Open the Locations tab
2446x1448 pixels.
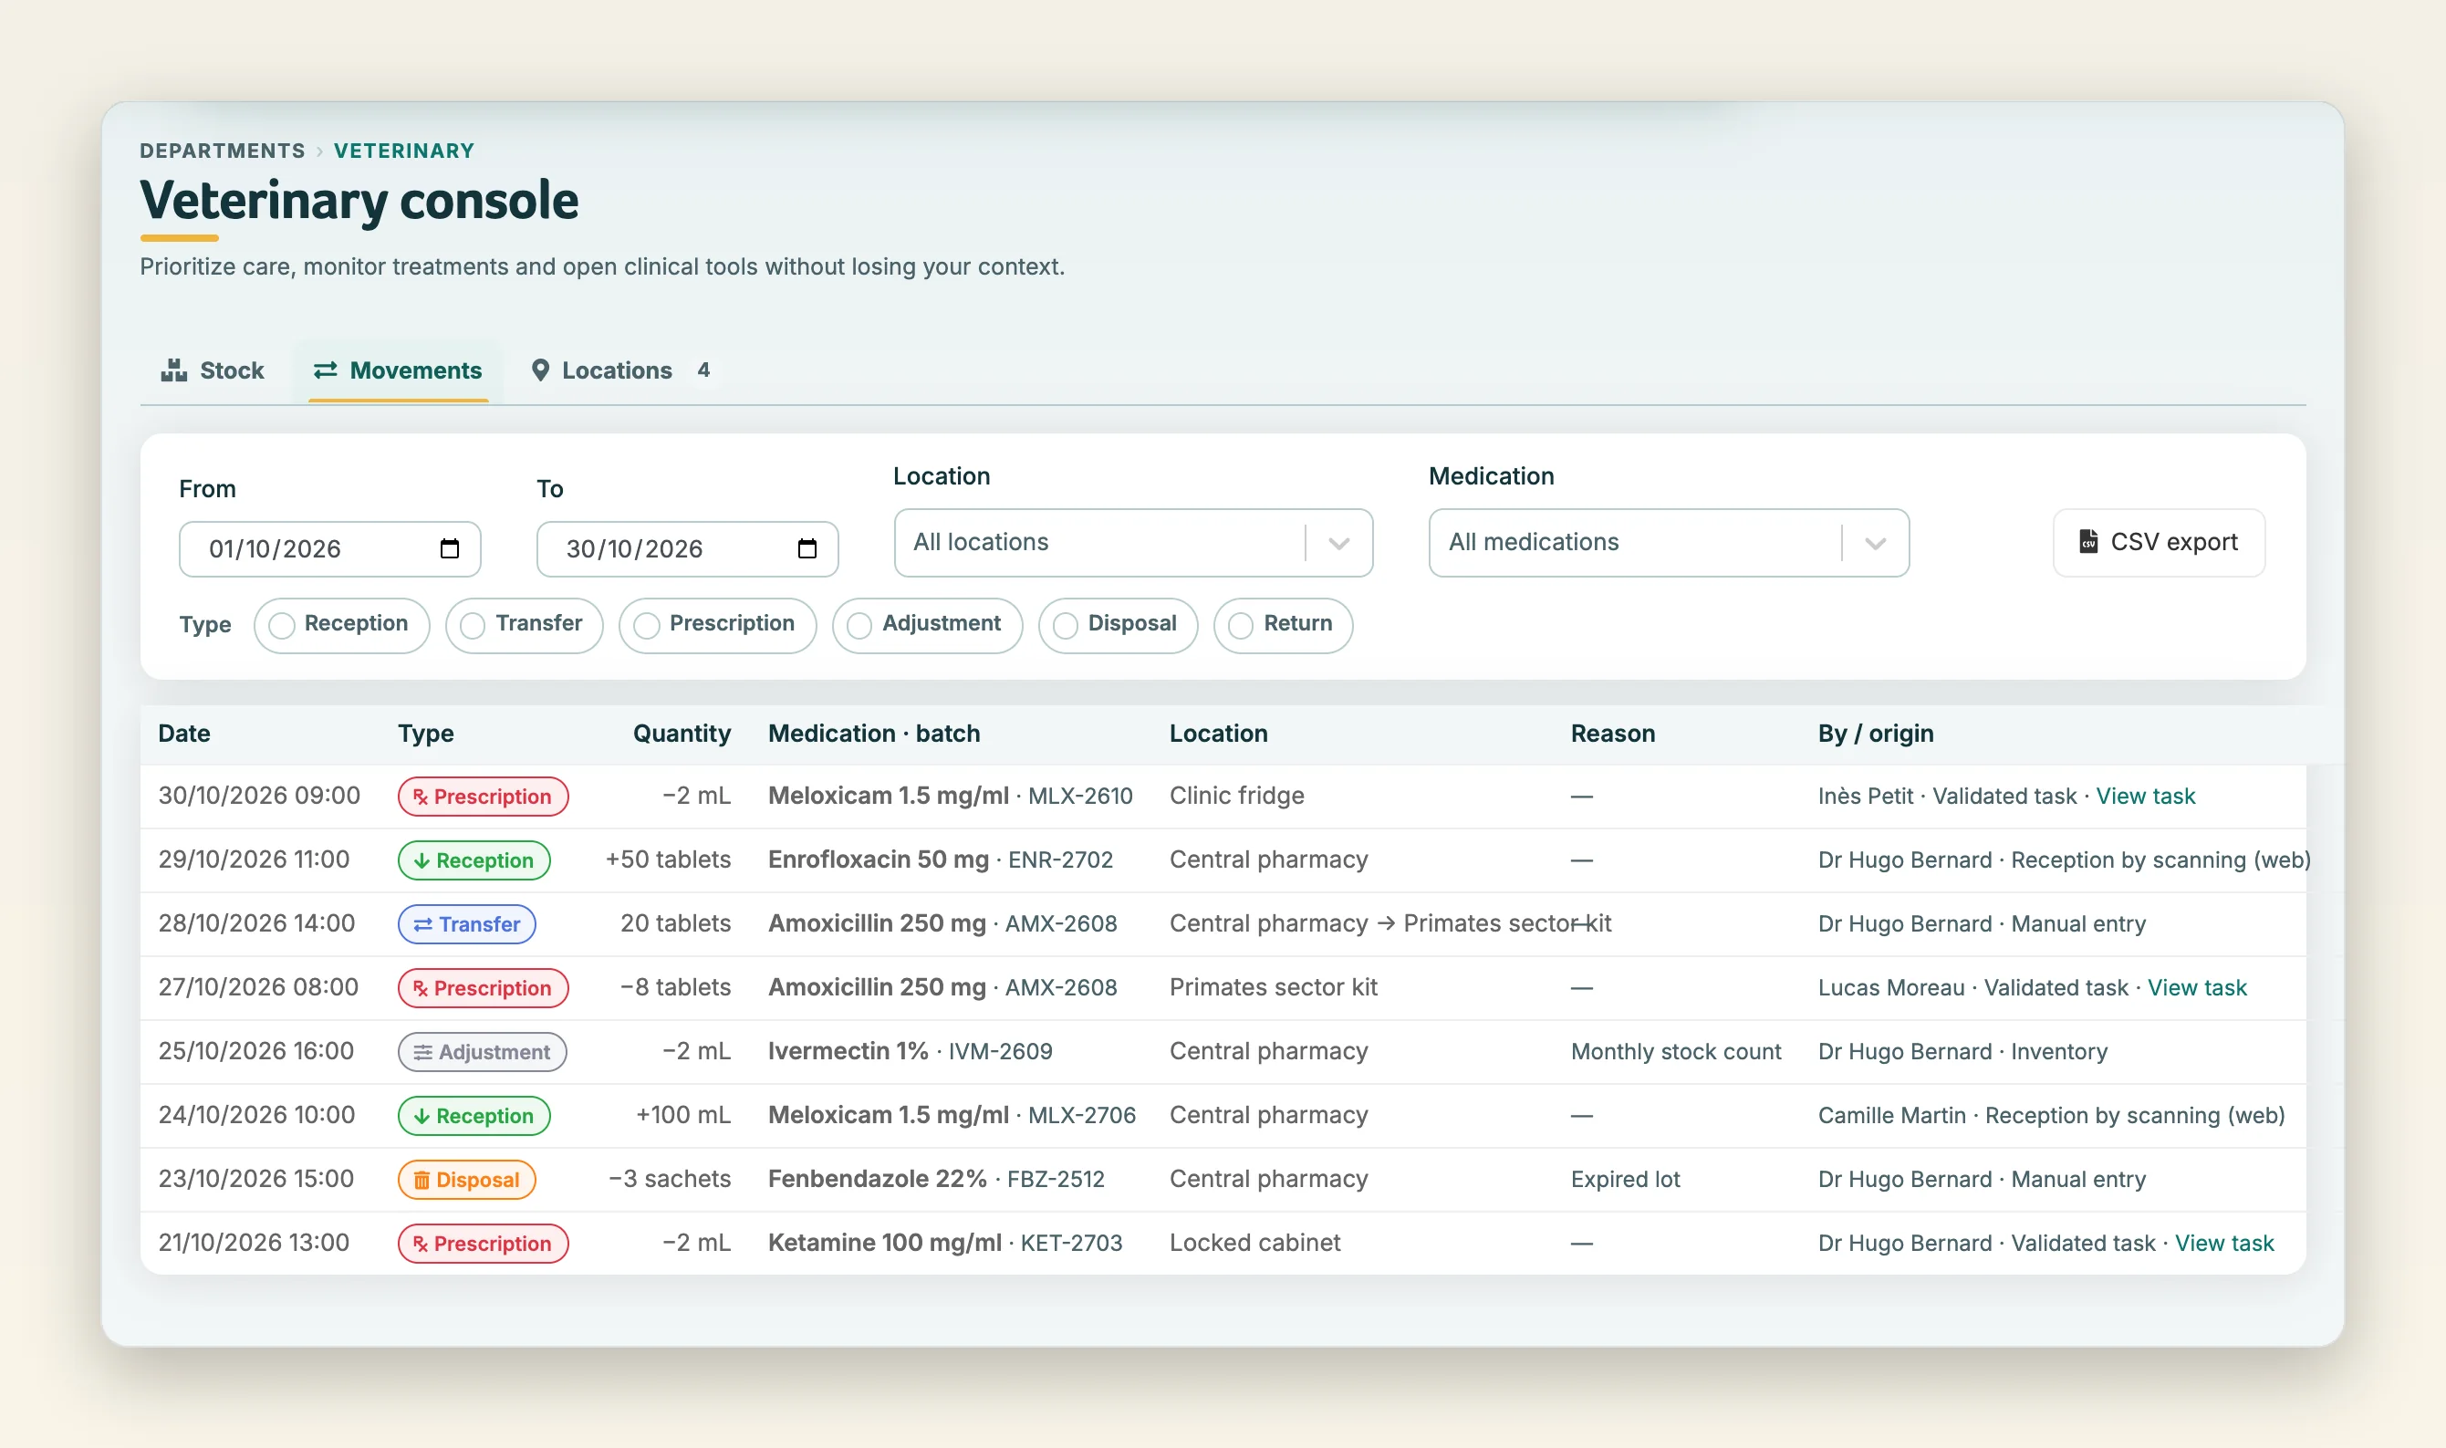tap(620, 370)
